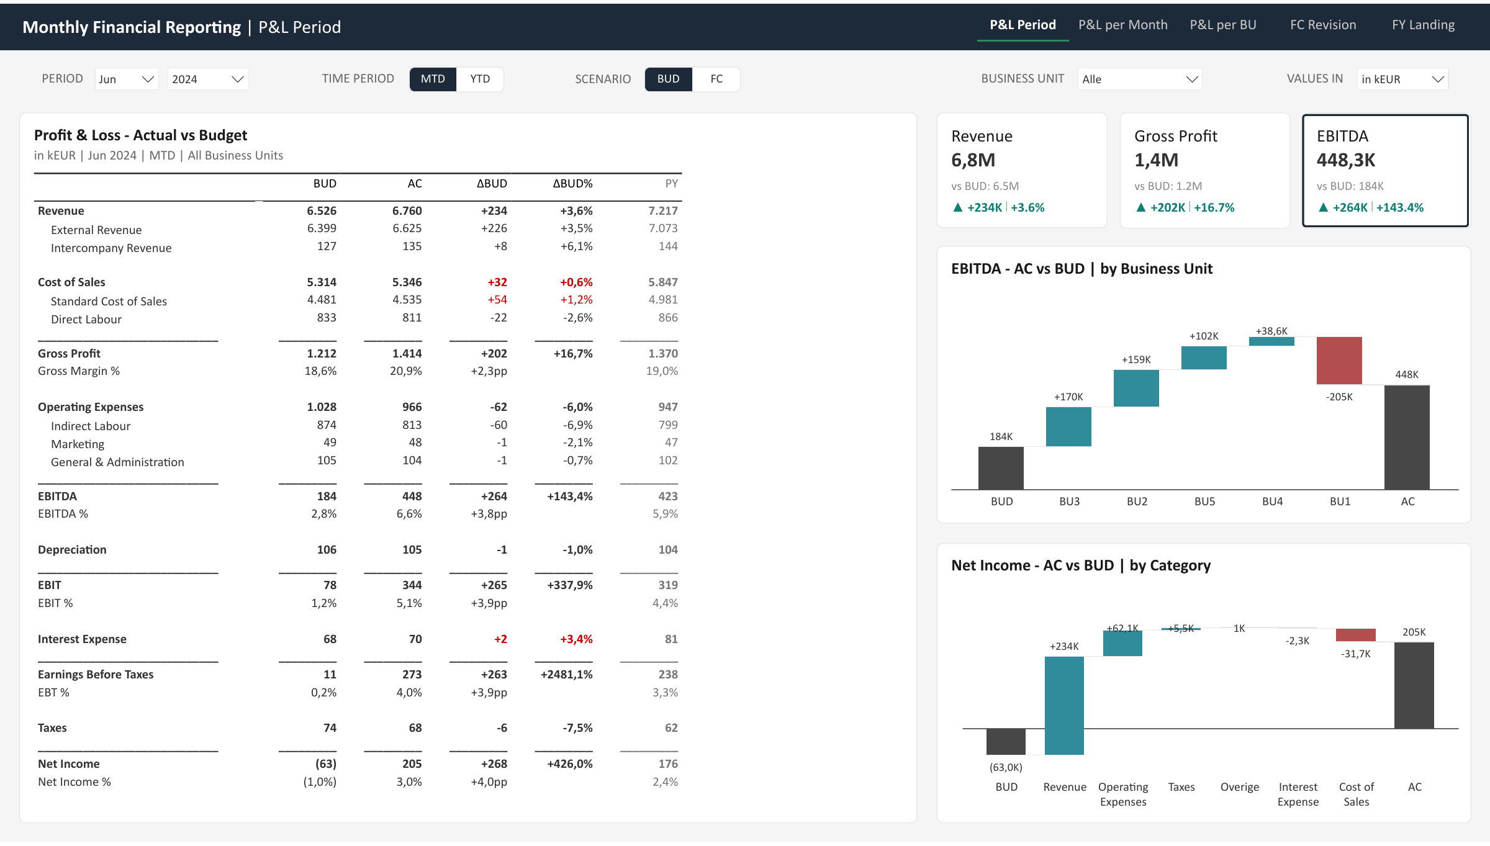Screen dimensions: 1490x846
Task: Go to the FC Revision tab
Action: [x=1323, y=25]
